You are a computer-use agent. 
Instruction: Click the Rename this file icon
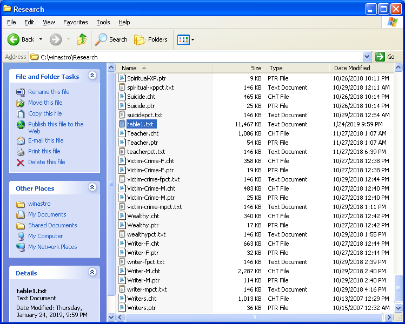(x=21, y=92)
